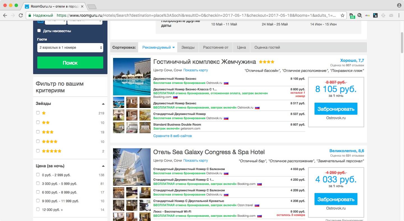
Task: Click Russian flag beside Ozon.travel
Action: click(x=257, y=205)
